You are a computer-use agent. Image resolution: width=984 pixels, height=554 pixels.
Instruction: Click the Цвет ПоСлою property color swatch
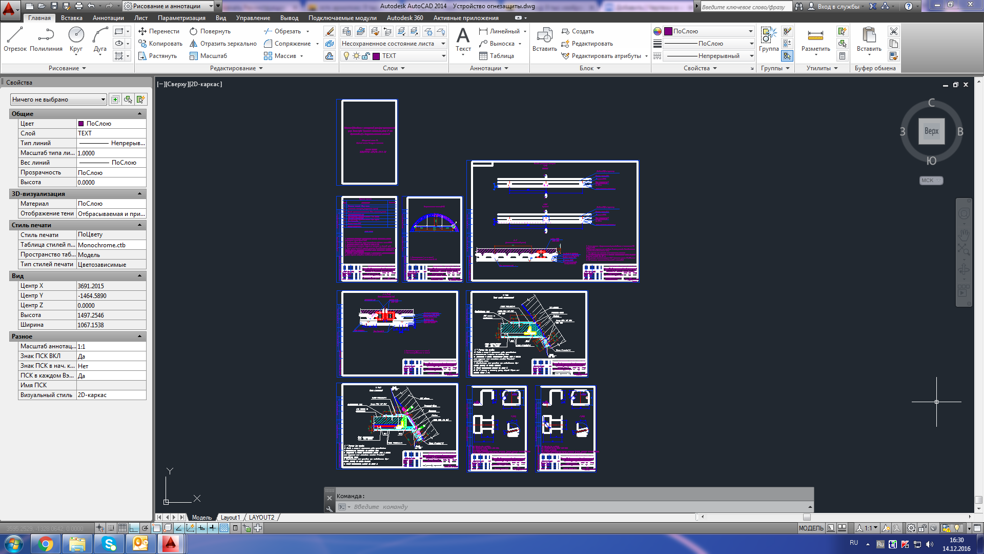coord(81,124)
